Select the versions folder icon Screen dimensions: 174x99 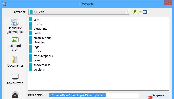[31, 70]
